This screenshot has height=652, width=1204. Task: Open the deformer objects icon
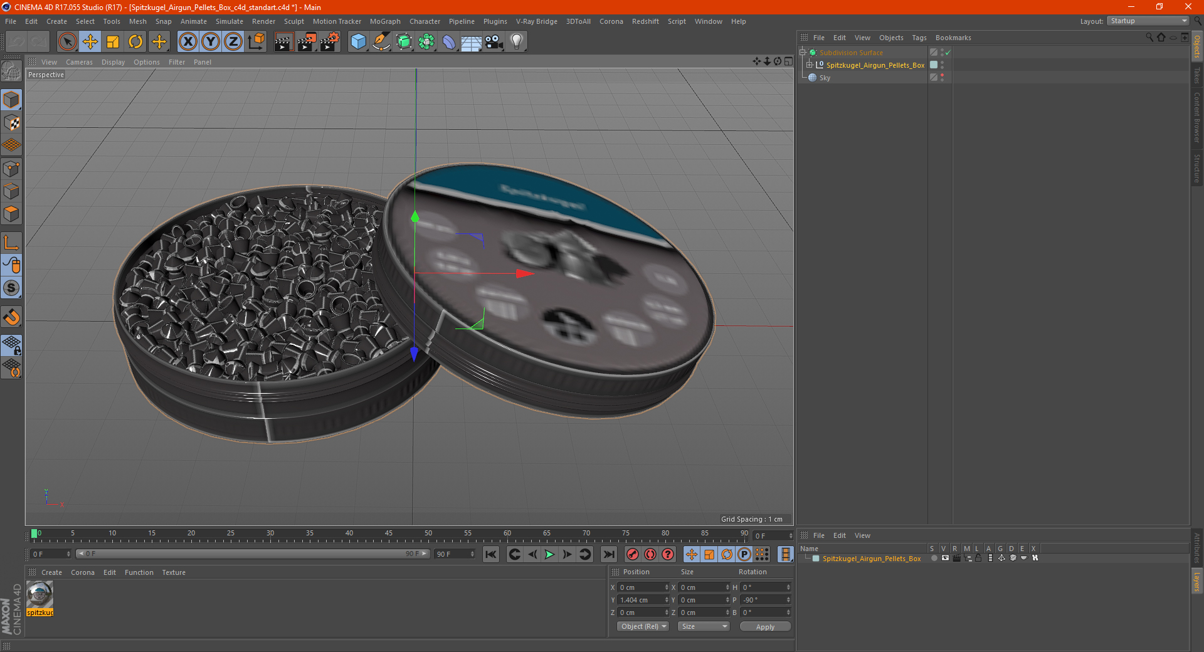[x=449, y=42]
